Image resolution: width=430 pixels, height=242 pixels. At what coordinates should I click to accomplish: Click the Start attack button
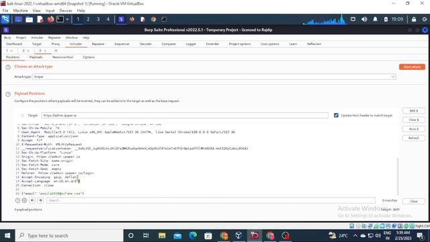point(412,67)
